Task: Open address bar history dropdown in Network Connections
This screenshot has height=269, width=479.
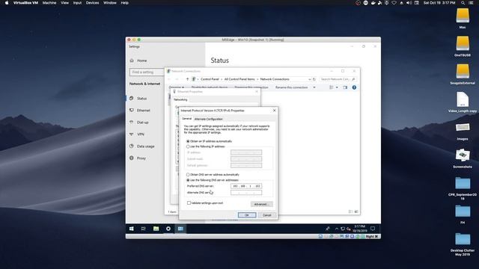Action: coord(310,79)
